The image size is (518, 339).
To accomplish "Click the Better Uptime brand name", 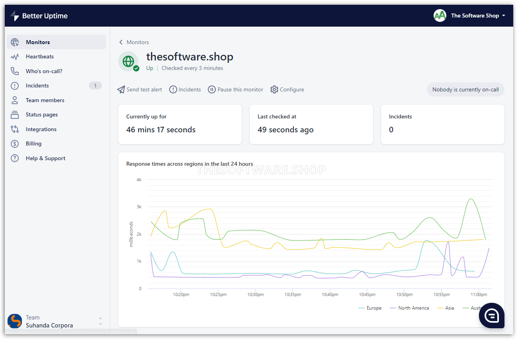I will (45, 16).
